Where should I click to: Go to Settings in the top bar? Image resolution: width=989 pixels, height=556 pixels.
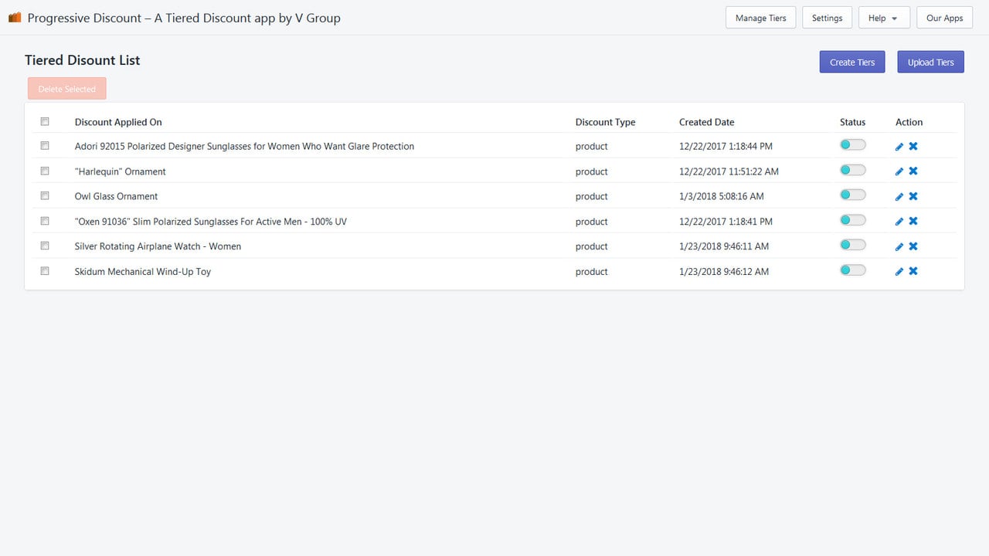828,18
